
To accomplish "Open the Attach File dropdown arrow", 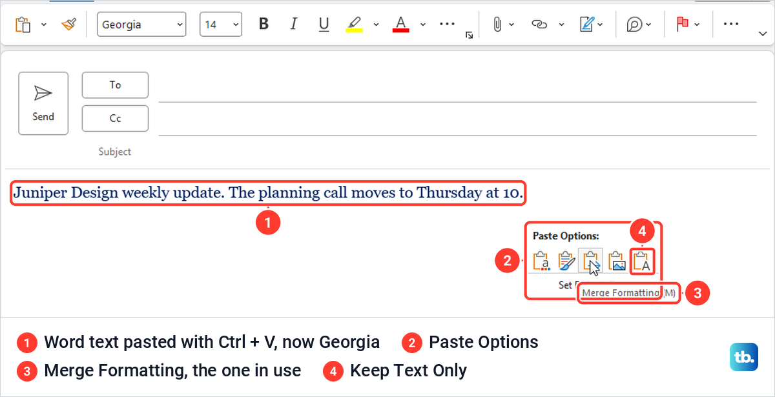I will (x=512, y=25).
